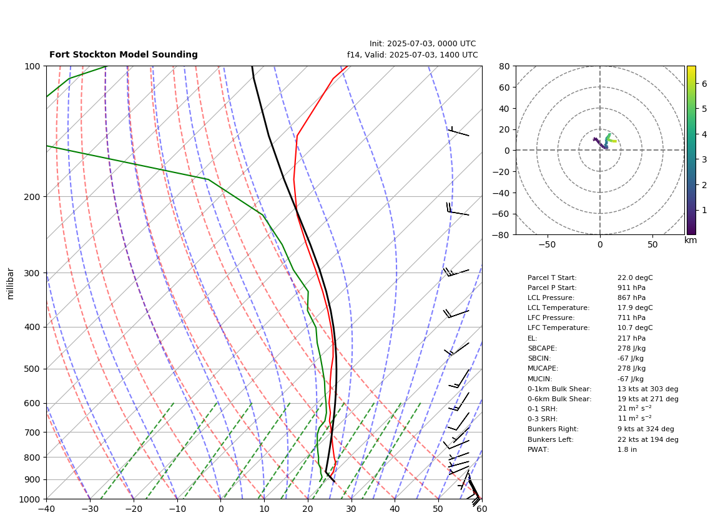Click the Parcel T Start value 22.0 degC

pos(635,277)
